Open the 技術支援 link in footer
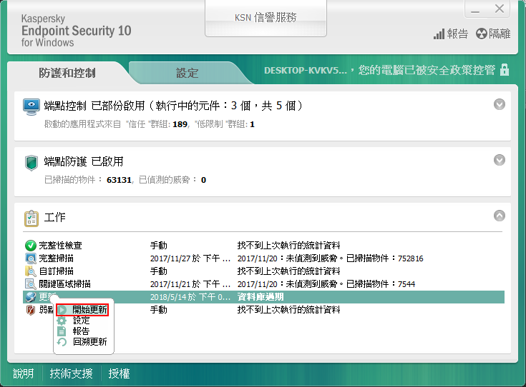526x387 pixels. point(71,373)
